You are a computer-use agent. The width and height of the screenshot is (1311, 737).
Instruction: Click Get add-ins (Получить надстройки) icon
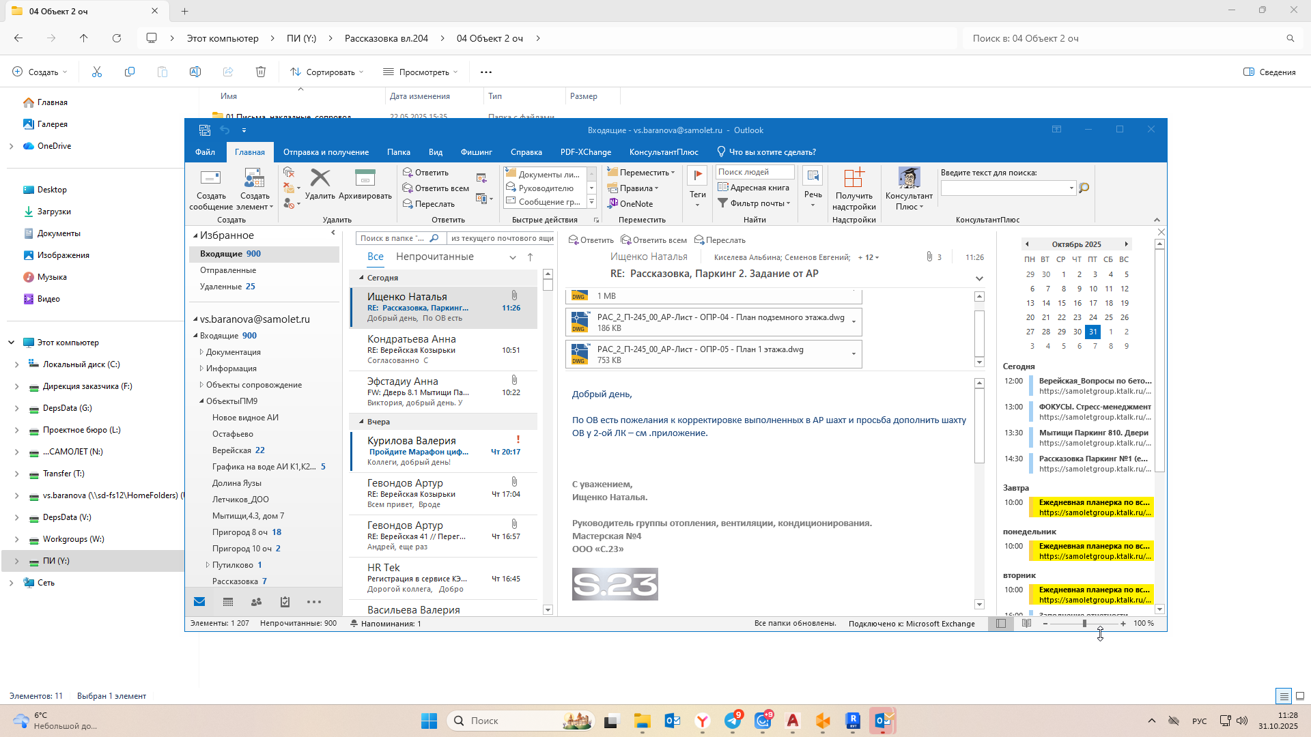pyautogui.click(x=854, y=179)
